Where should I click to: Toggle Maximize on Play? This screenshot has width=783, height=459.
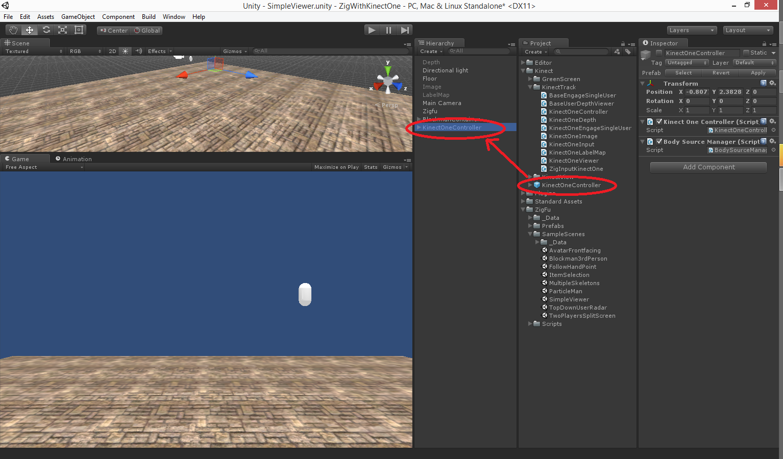coord(336,167)
